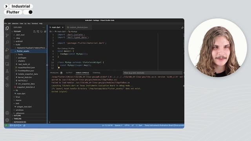Open the Help menu
Screen dimensions: 251x141
tap(41, 23)
